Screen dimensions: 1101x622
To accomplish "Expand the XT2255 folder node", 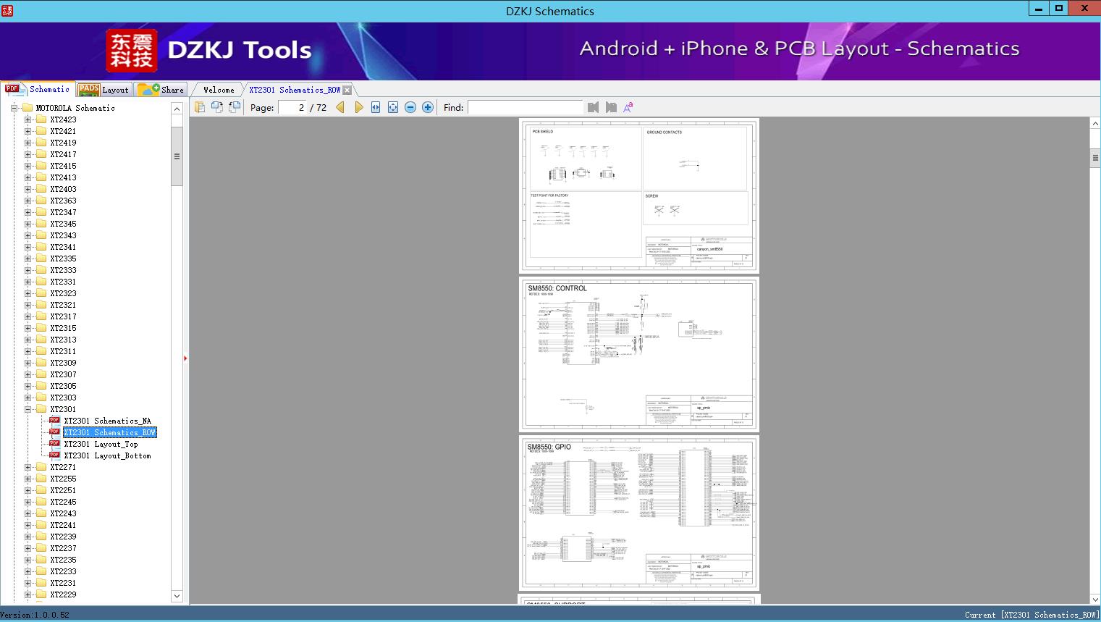I will point(28,479).
